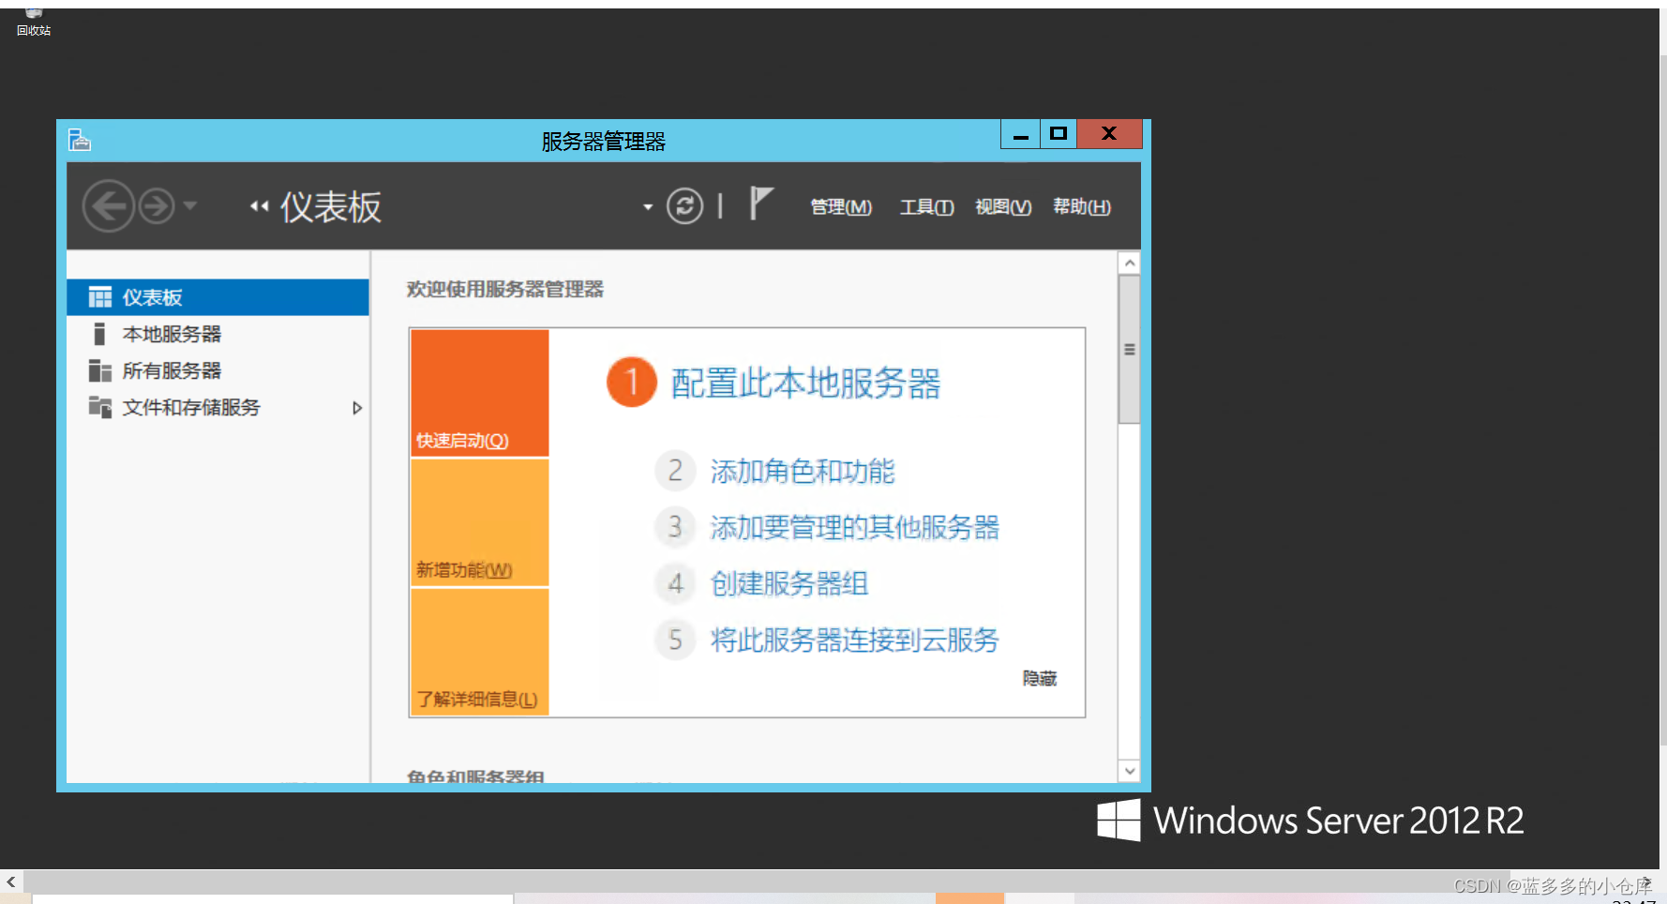Click the 隐藏 link in welcome panel
The image size is (1667, 904).
[1040, 678]
